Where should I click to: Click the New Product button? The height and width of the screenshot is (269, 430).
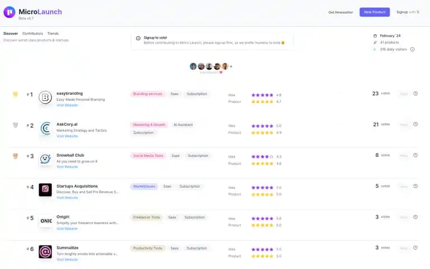(x=375, y=12)
